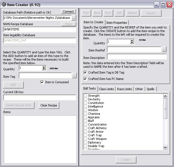This screenshot has height=167, width=174.
Task: Switch to the Item Properties tab
Action: [x=117, y=23]
